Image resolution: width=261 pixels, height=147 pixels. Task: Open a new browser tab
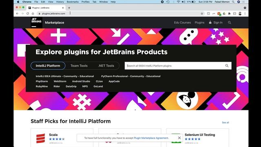[69, 8]
